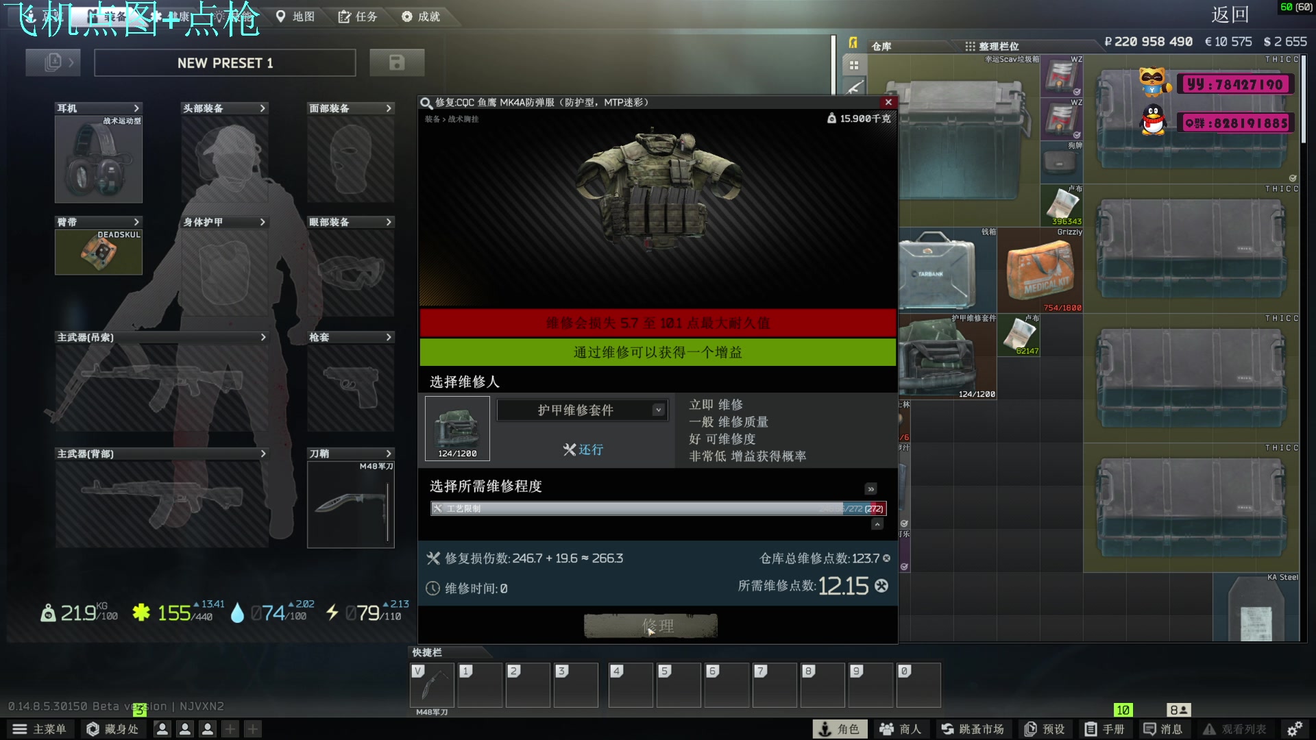Click the stash weapon filter icon
The image size is (1316, 740).
click(854, 88)
